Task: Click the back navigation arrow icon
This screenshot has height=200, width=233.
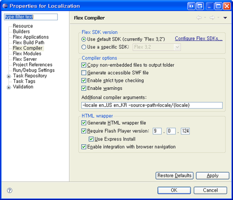Action: [199, 18]
